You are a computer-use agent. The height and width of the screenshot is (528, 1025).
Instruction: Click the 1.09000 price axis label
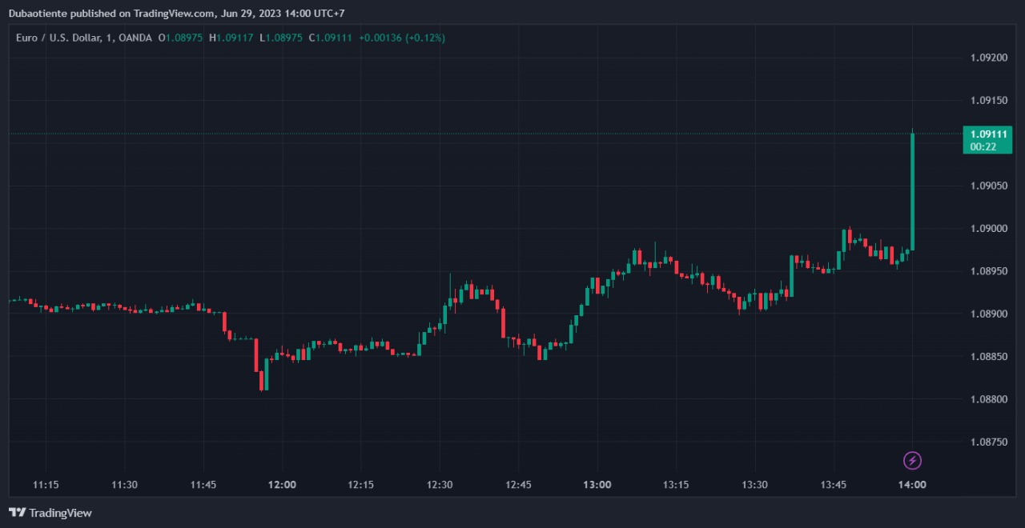(x=987, y=228)
